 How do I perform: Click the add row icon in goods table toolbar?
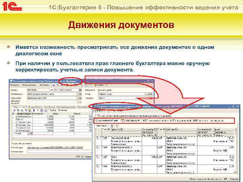click(15, 110)
